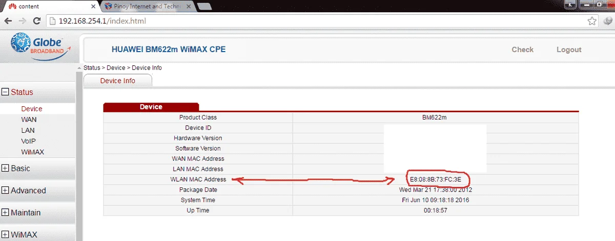Click the new tab button
This screenshot has width=615, height=241.
(204, 7)
